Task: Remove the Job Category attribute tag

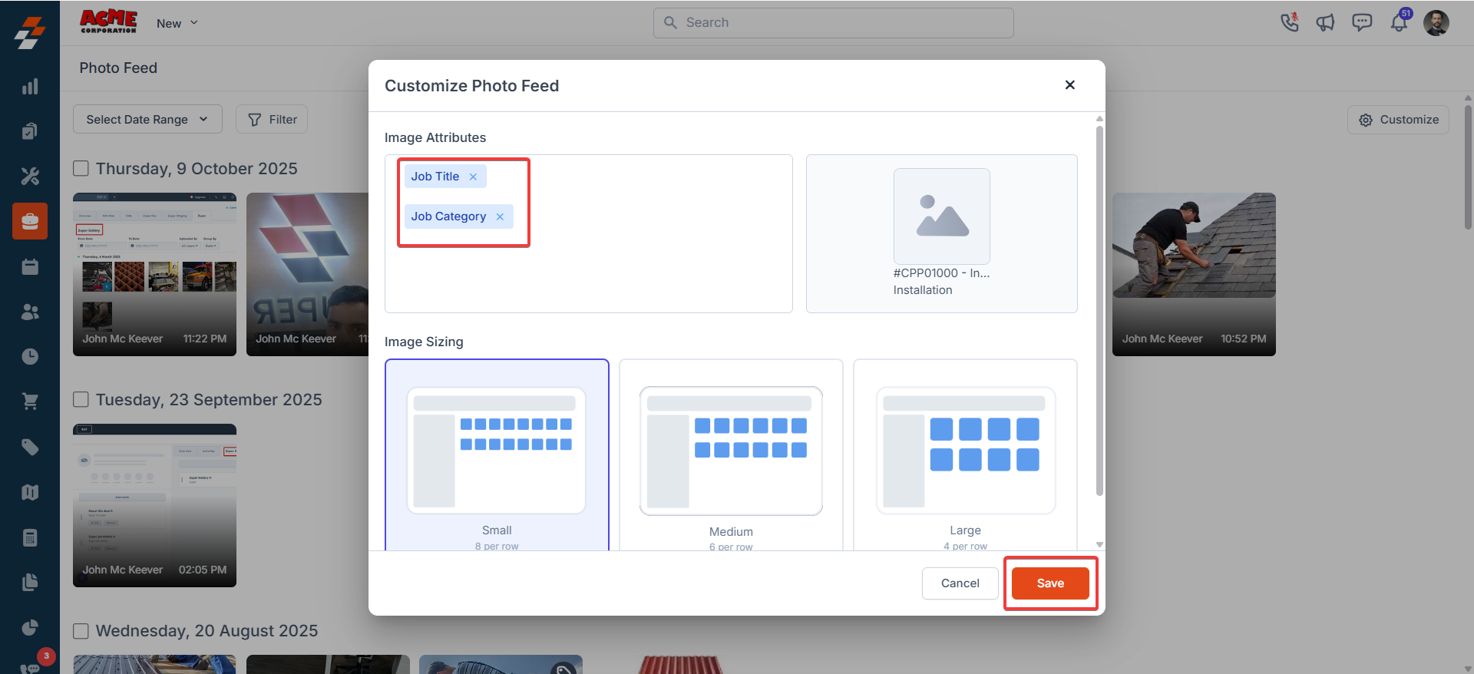Action: 500,216
